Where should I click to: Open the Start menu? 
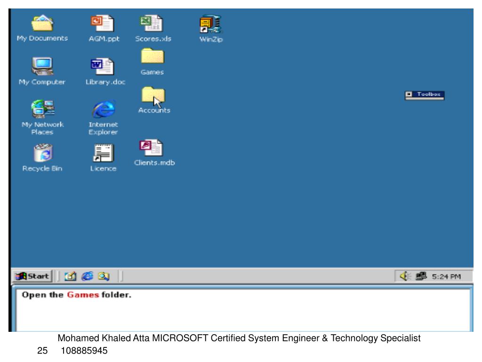click(x=32, y=276)
